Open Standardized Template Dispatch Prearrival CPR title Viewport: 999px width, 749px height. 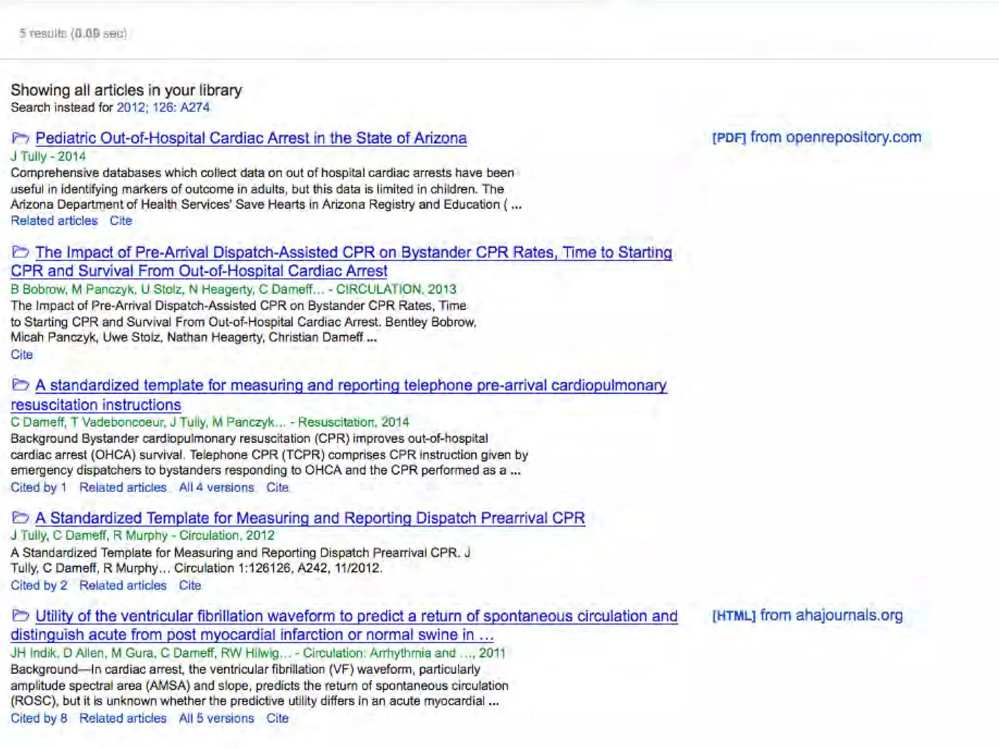point(310,518)
